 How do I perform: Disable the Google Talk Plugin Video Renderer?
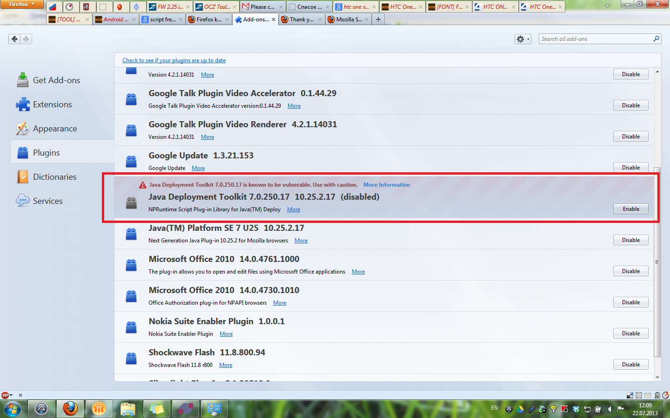(x=631, y=137)
